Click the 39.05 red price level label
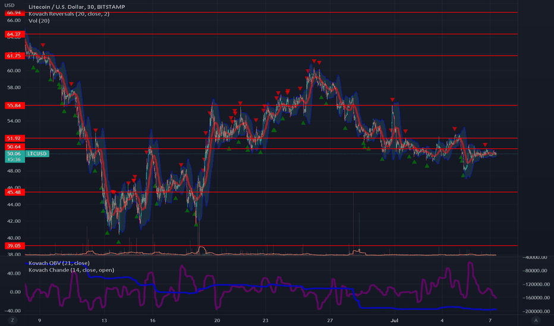 [14, 245]
